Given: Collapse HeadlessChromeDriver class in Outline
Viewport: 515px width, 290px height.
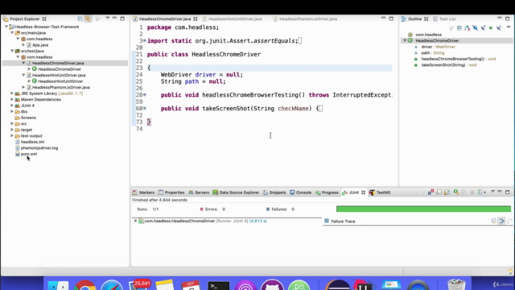Looking at the screenshot, I should point(405,40).
